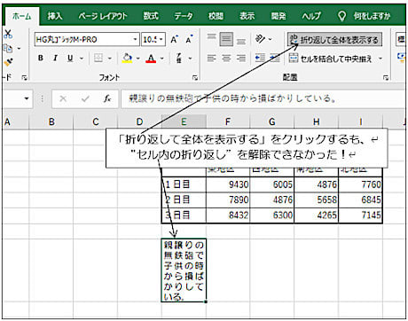
Task: Click the Borders icon
Action: (x=98, y=59)
